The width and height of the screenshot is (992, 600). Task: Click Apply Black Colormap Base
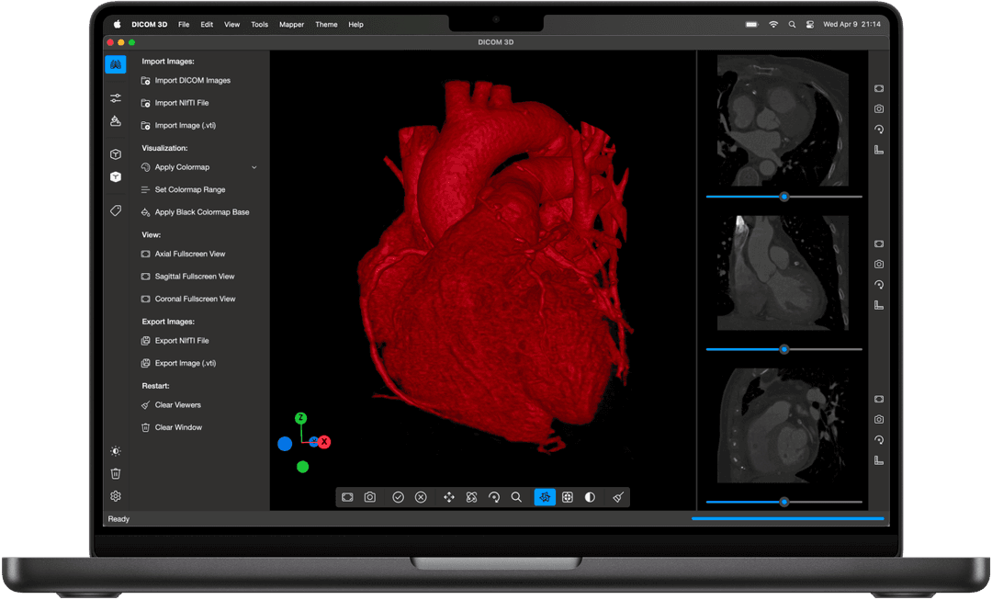point(202,212)
